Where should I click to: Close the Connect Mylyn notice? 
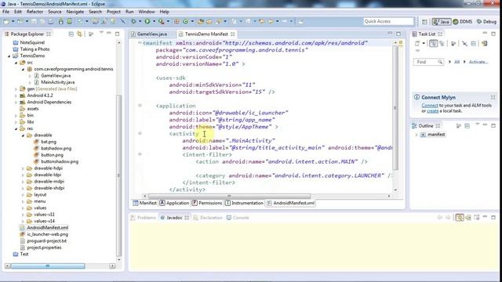tap(493, 97)
